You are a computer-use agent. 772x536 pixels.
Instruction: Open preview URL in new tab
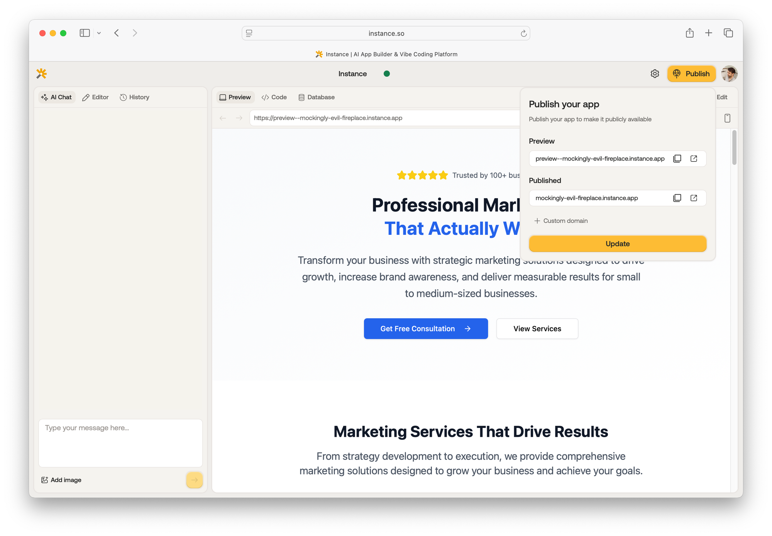tap(694, 159)
